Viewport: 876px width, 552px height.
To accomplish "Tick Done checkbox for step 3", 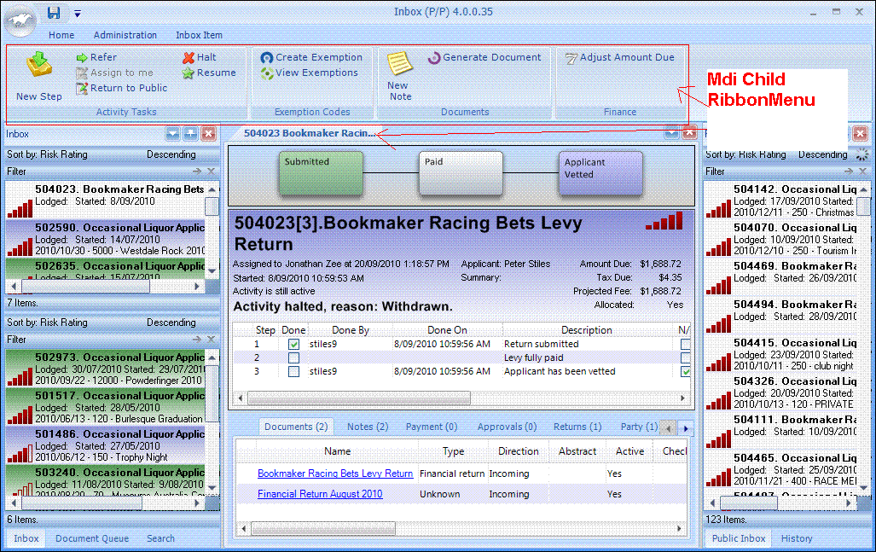I will click(293, 372).
